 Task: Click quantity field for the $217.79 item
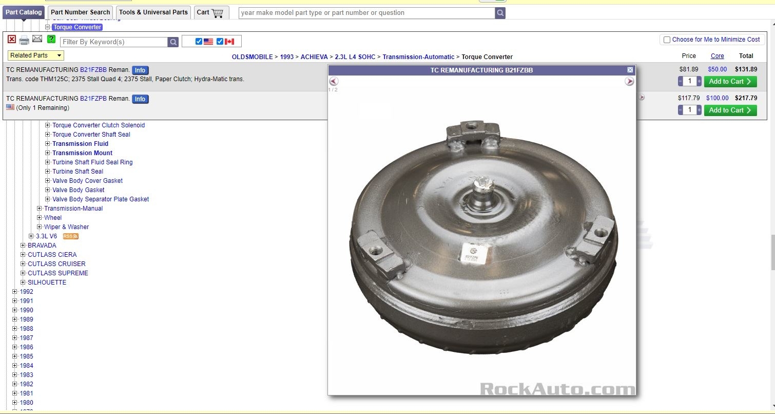[x=690, y=110]
